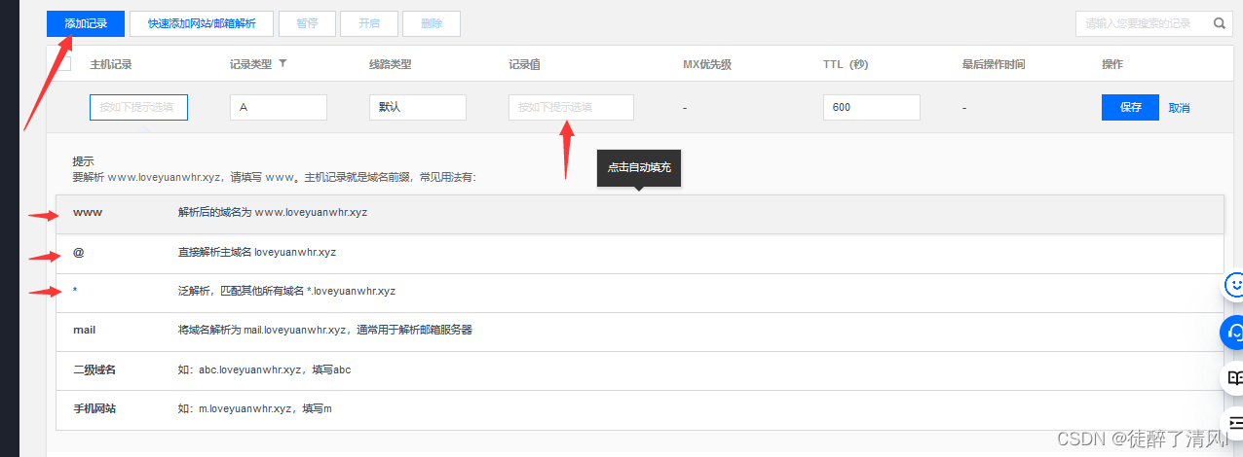The height and width of the screenshot is (457, 1243).
Task: Select the 二级域名 hint row
Action: [x=640, y=371]
